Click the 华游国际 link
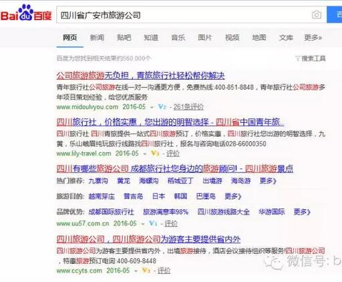The height and width of the screenshot is (282, 342). pos(272,212)
